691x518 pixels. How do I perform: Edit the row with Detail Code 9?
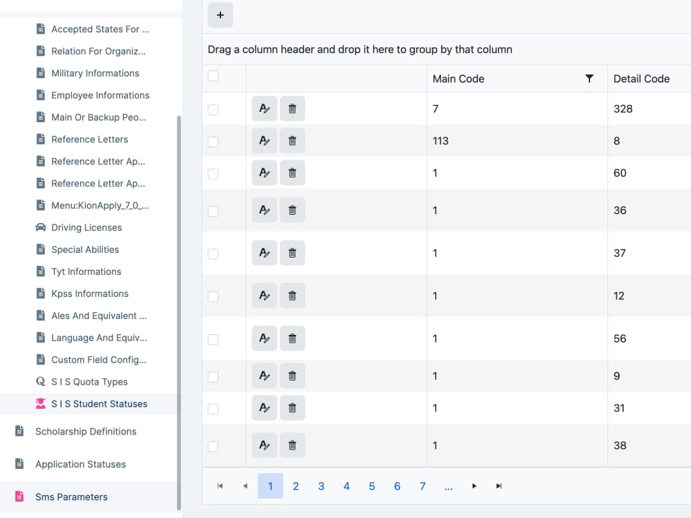[x=265, y=376]
